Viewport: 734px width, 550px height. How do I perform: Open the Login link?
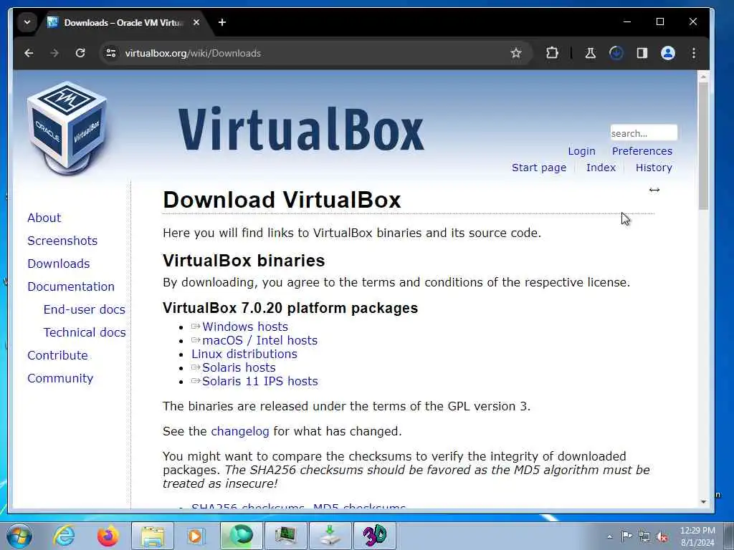click(581, 151)
